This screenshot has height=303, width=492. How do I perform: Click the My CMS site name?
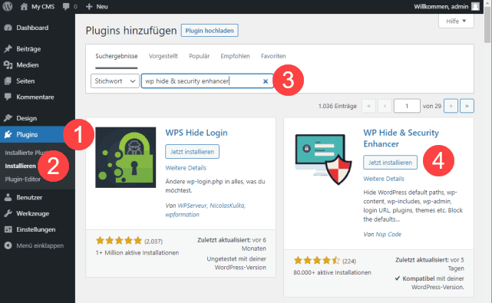[x=43, y=7]
